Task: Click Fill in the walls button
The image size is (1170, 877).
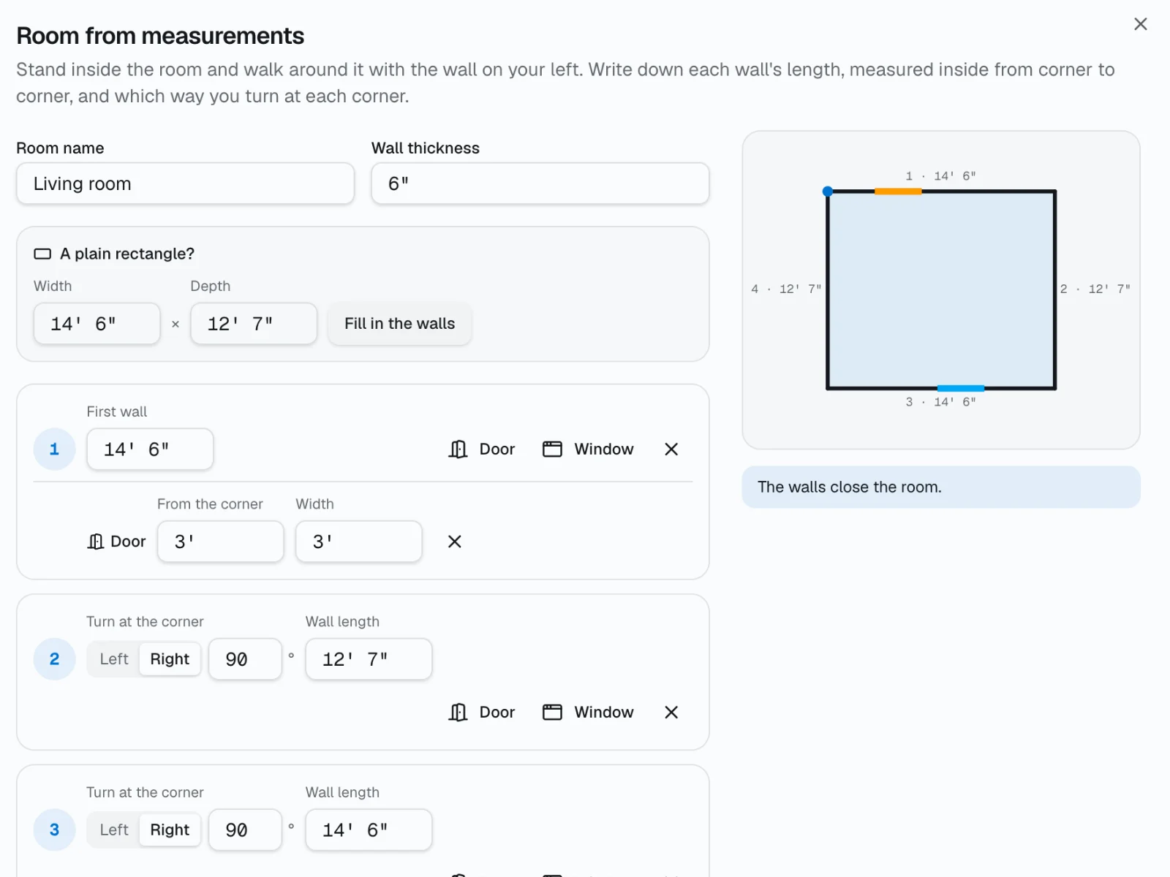Action: pyautogui.click(x=399, y=324)
